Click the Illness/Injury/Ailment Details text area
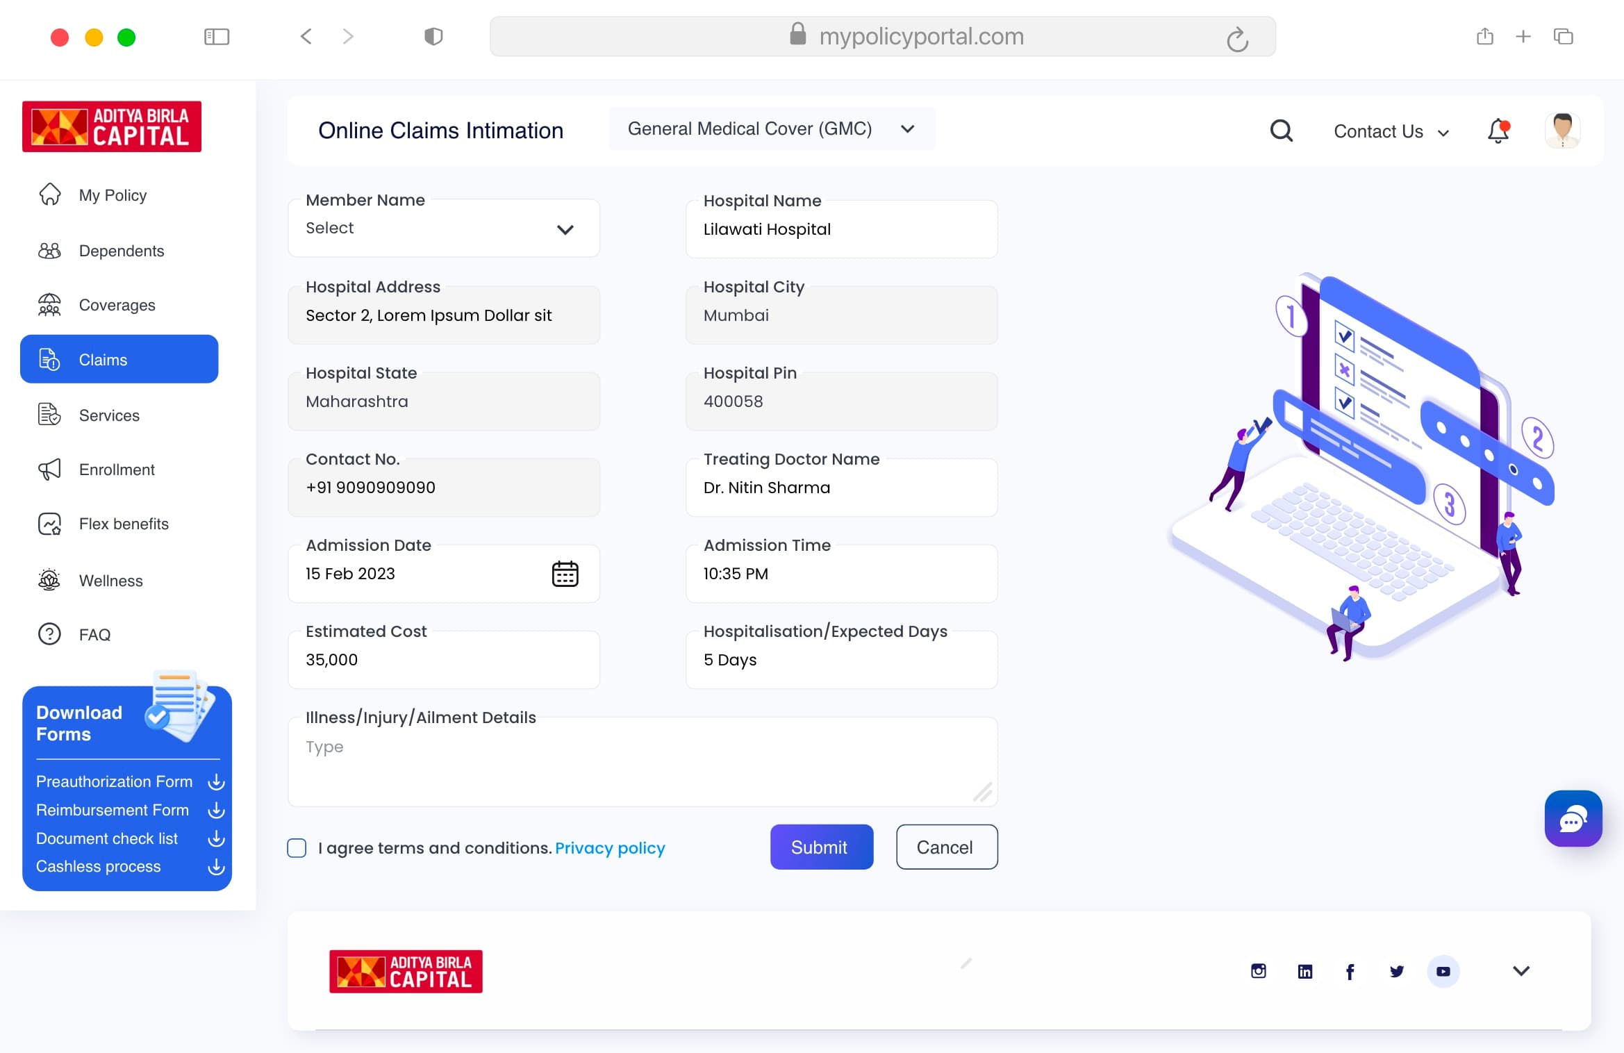The width and height of the screenshot is (1624, 1053). pos(643,762)
